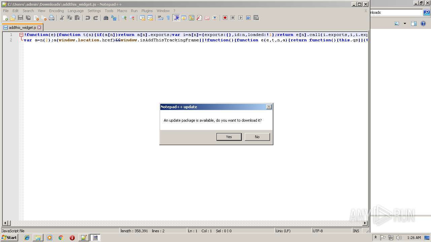Click the Windows Start button
This screenshot has height=242, width=431.
pyautogui.click(x=9, y=238)
